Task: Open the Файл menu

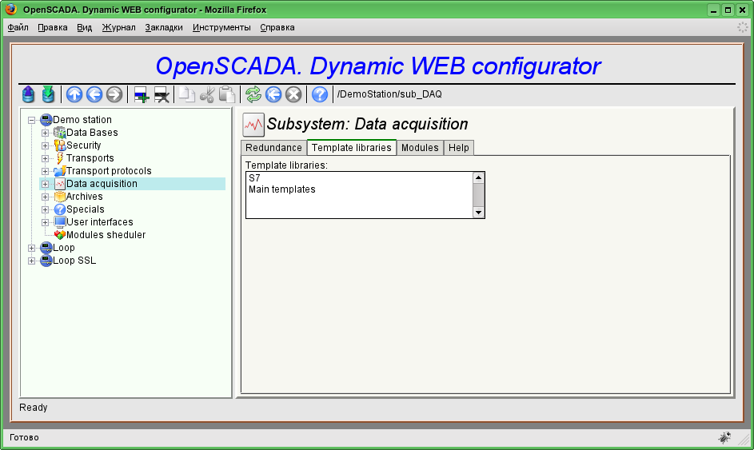Action: click(18, 27)
